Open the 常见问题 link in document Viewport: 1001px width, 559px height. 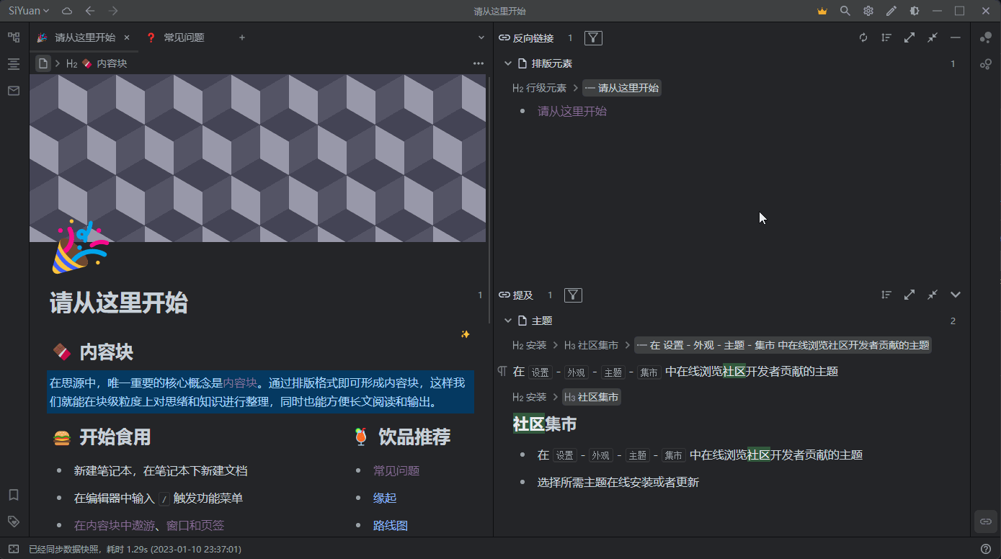coord(396,470)
